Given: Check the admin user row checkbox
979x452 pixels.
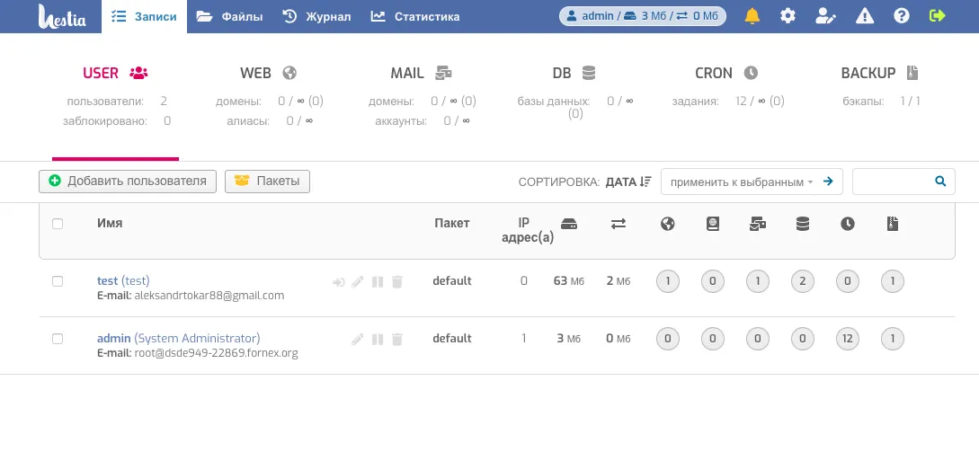Looking at the screenshot, I should click(x=58, y=339).
